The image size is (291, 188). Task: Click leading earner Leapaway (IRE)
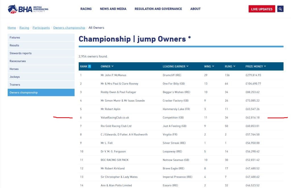tap(172, 151)
